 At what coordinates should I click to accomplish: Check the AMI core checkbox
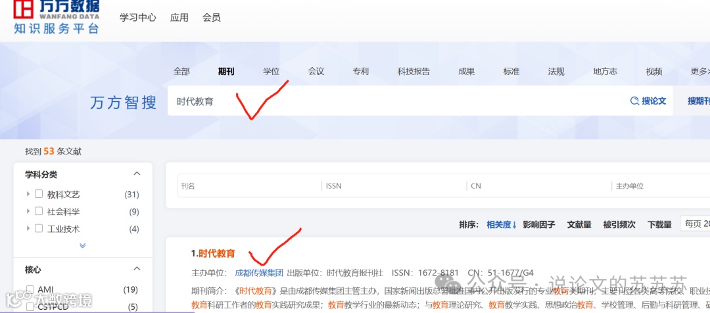coord(30,289)
